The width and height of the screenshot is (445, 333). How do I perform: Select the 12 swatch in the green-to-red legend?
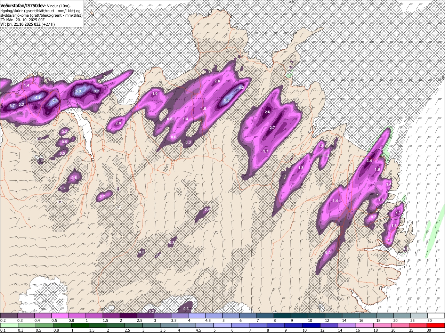click(330, 326)
